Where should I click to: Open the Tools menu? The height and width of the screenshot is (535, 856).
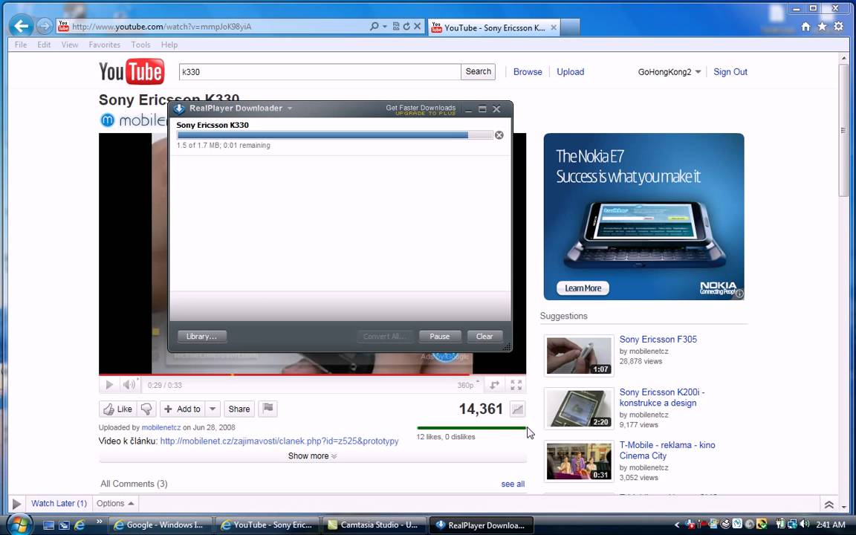[140, 45]
